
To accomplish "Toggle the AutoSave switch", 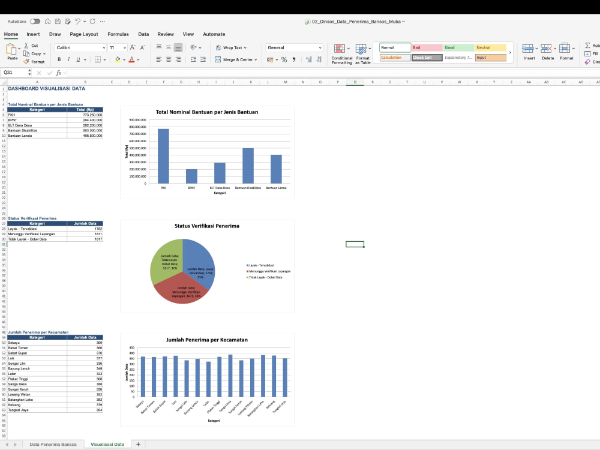I will [x=35, y=22].
